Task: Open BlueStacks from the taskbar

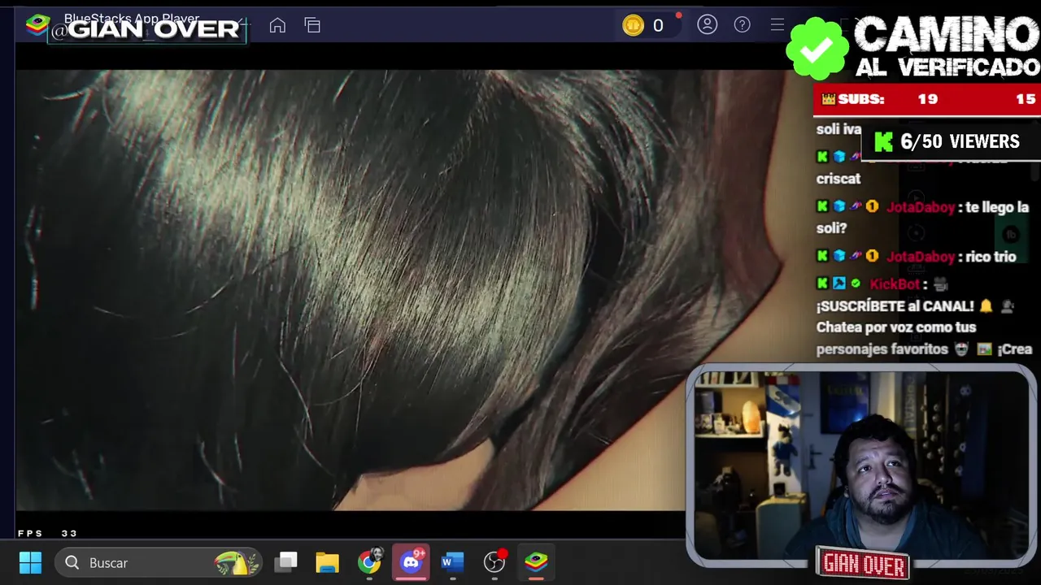Action: click(x=536, y=562)
